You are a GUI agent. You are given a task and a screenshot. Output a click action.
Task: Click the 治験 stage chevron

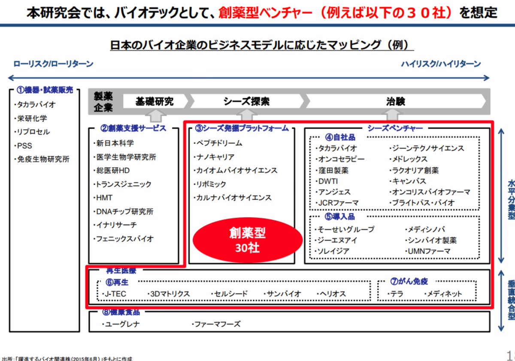(x=395, y=102)
